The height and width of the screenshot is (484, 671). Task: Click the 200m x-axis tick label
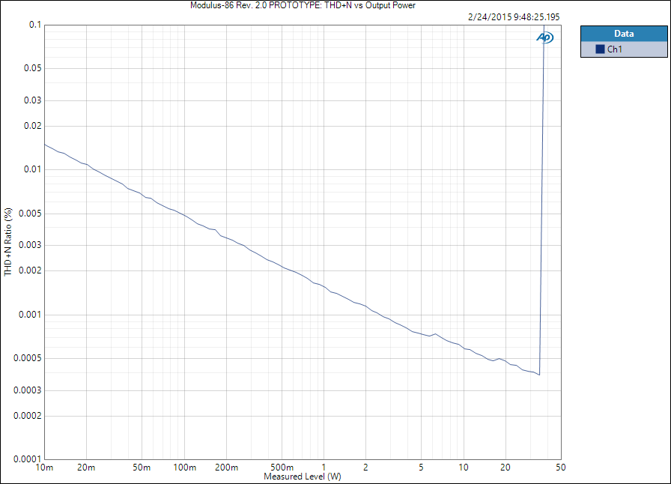226,468
